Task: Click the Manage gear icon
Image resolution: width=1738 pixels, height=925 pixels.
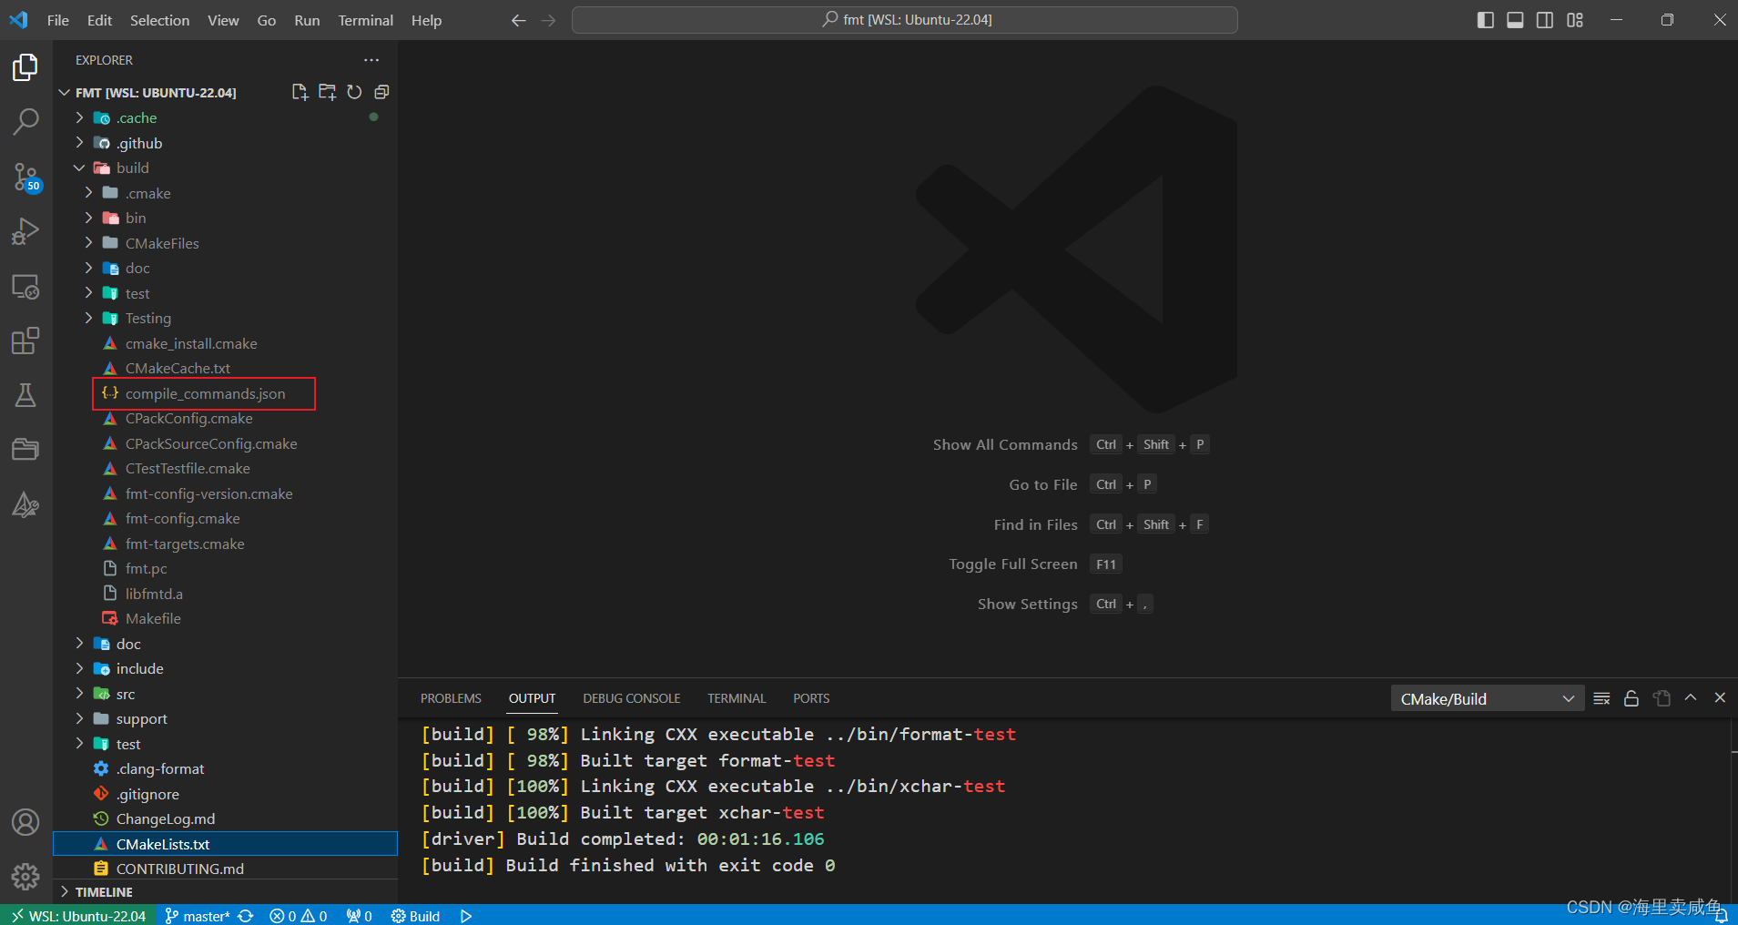Action: pyautogui.click(x=25, y=877)
